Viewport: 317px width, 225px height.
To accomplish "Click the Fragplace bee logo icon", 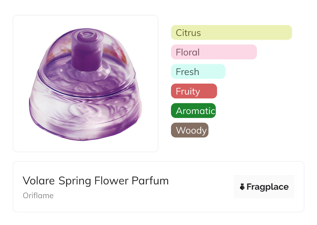I will pyautogui.click(x=242, y=187).
